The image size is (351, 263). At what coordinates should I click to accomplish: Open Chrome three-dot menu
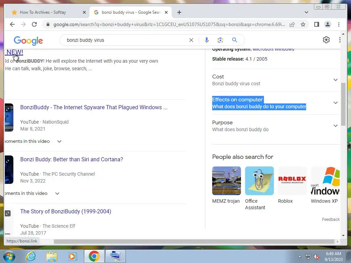point(339,24)
